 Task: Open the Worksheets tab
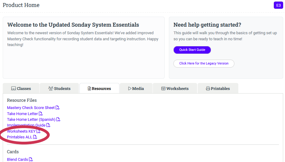(175, 88)
